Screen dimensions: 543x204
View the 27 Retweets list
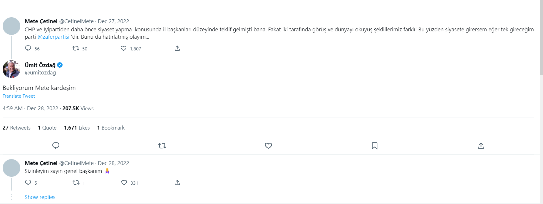(16, 128)
